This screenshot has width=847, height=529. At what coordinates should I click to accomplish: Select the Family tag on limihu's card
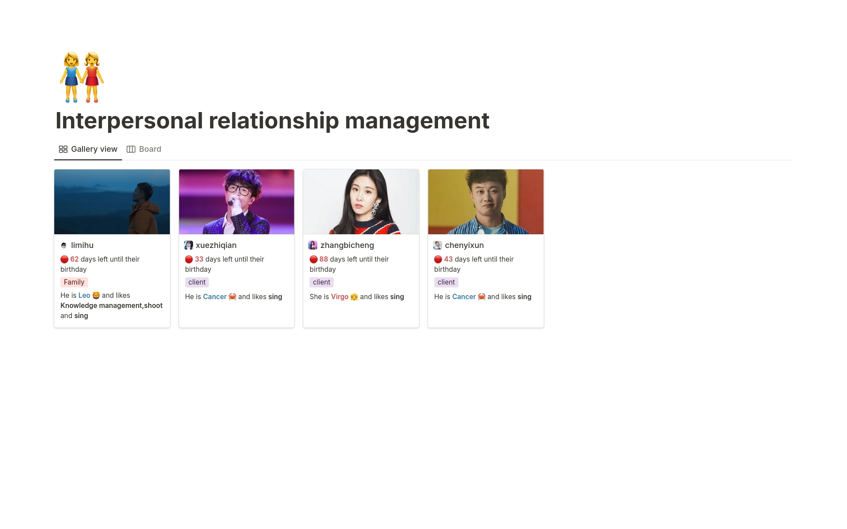click(x=74, y=282)
